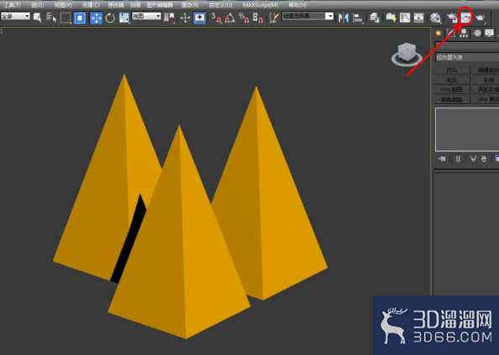
Task: Click the UVW Map (UVW 贴图) button
Action: click(x=452, y=90)
